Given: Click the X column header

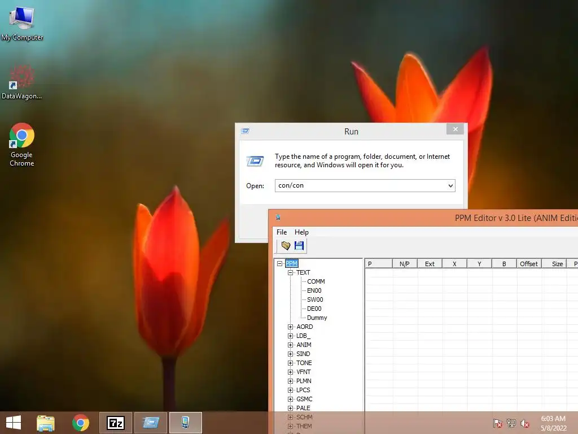Looking at the screenshot, I should [454, 263].
